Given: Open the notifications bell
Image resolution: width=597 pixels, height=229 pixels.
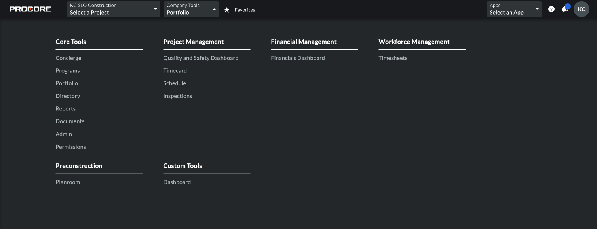Looking at the screenshot, I should click(565, 9).
